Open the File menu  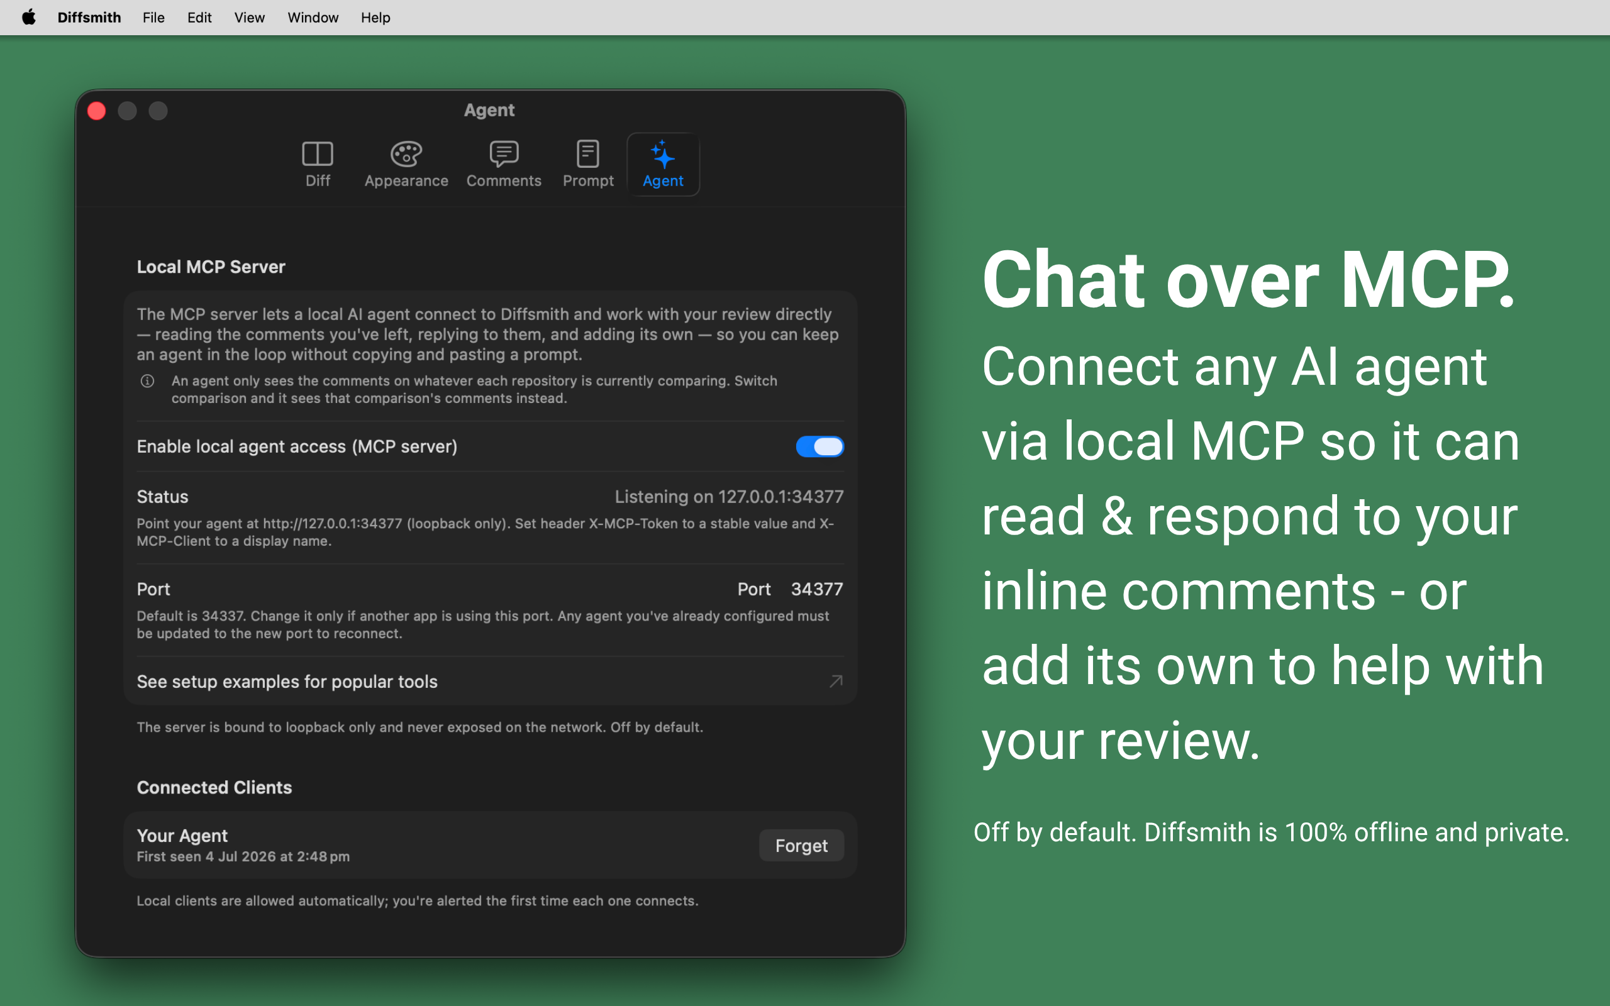point(153,18)
